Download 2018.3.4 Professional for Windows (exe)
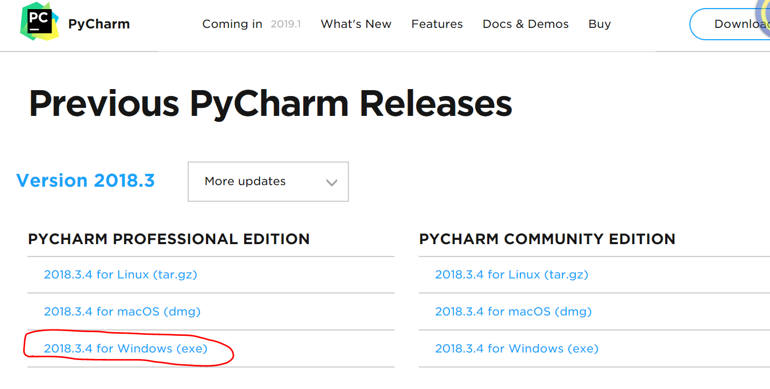Viewport: 770px width, 389px height. coord(126,348)
